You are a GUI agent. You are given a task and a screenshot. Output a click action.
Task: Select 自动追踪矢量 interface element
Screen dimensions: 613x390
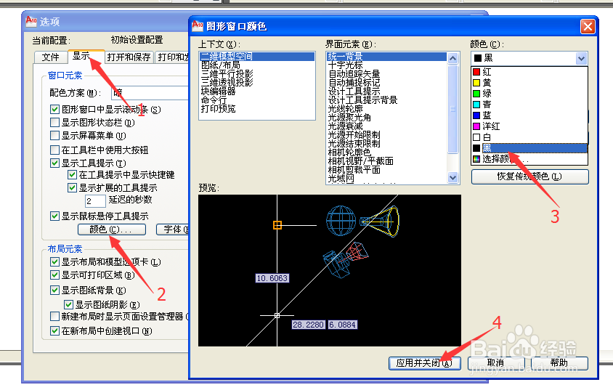coord(354,74)
